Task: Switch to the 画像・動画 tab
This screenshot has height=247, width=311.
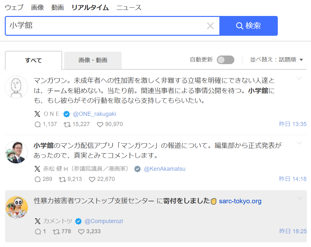Action: (93, 60)
